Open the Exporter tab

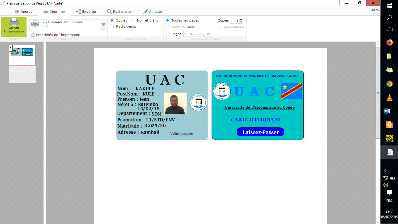[86, 11]
